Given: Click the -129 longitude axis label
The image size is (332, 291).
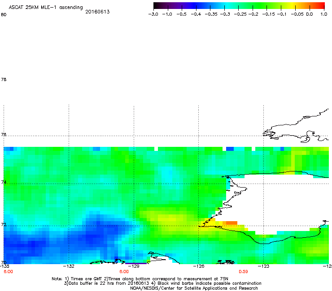Looking at the screenshot, I should pos(134,266).
